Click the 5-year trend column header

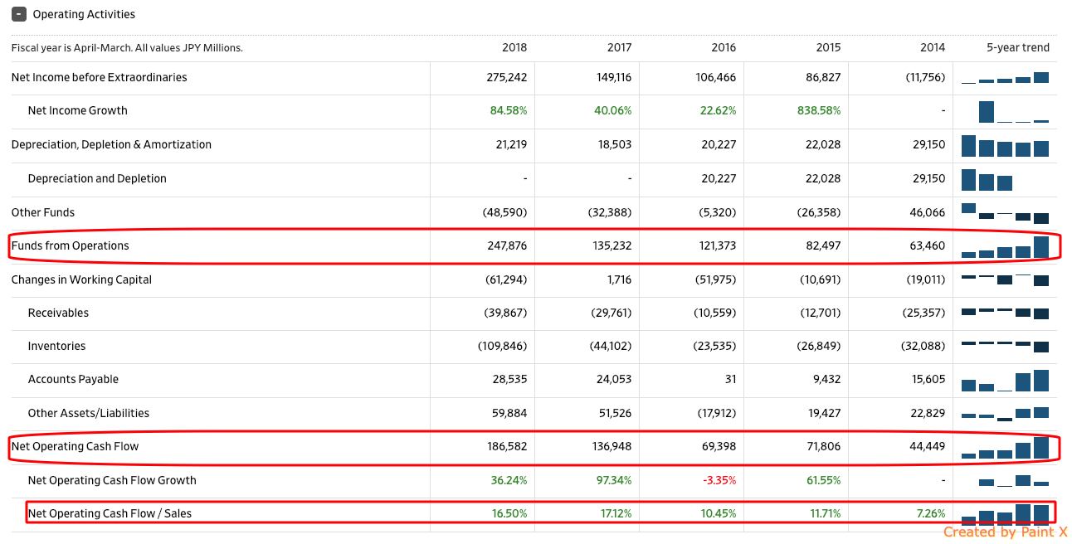pyautogui.click(x=1017, y=47)
